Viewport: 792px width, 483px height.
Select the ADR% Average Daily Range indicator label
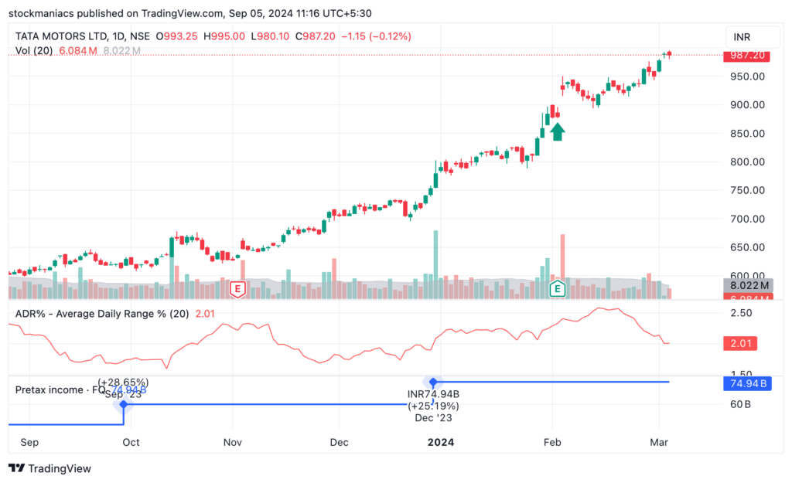[x=102, y=314]
